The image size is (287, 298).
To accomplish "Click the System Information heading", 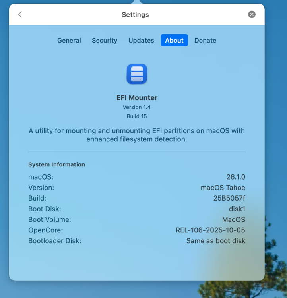I will tap(56, 164).
